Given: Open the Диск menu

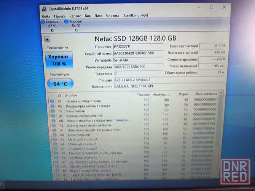Looking at the screenshot, I should (x=98, y=16).
